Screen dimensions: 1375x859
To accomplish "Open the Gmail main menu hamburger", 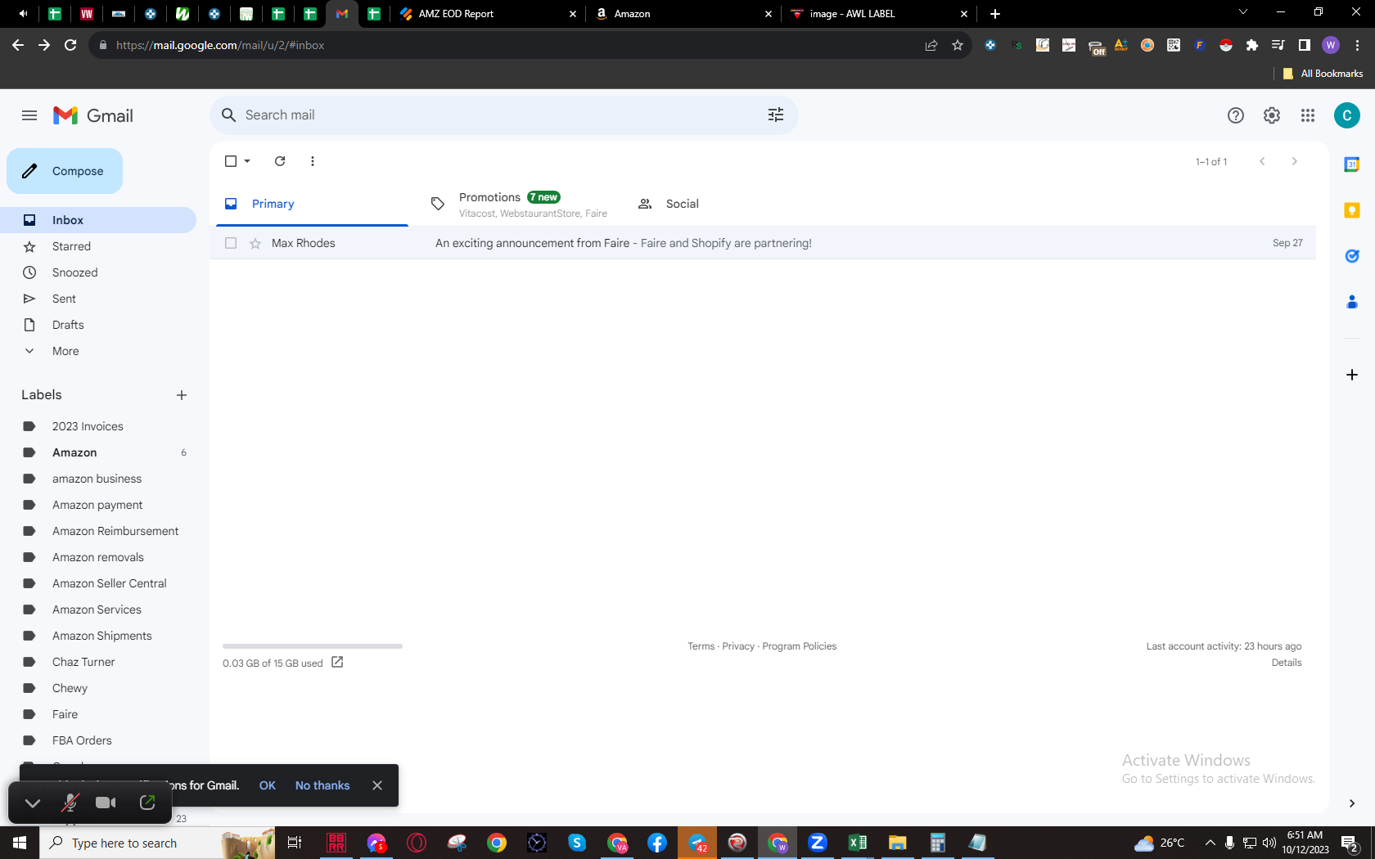I will tap(29, 115).
